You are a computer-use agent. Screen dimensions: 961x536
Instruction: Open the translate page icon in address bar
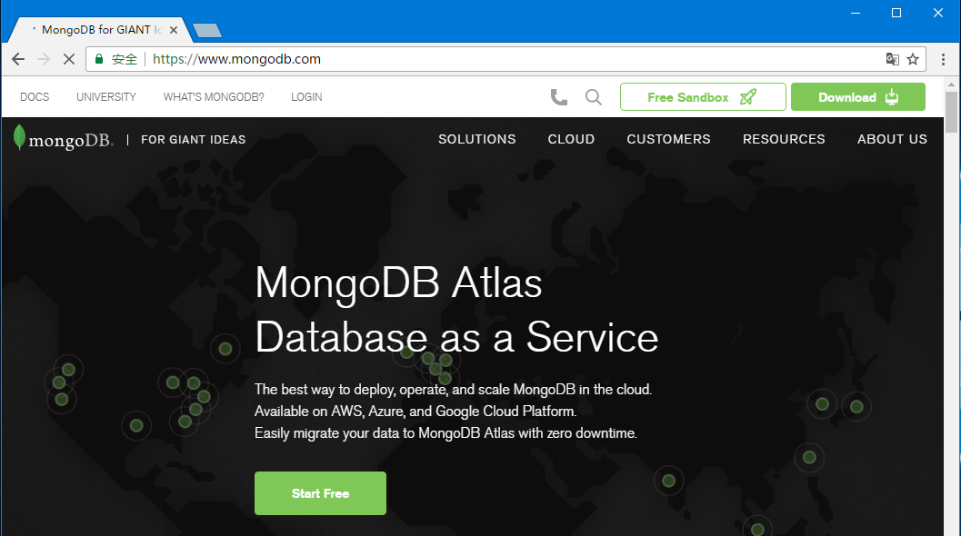[893, 59]
